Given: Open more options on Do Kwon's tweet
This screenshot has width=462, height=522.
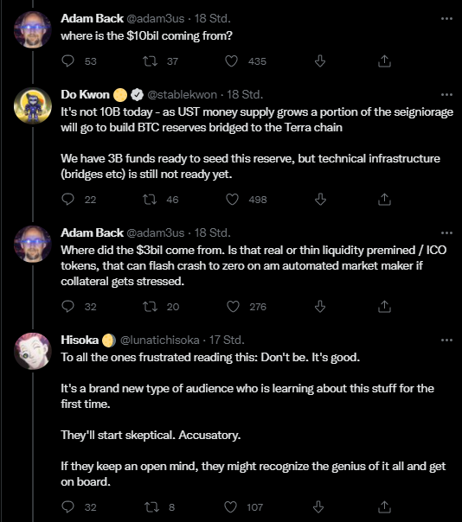Looking at the screenshot, I should 446,94.
